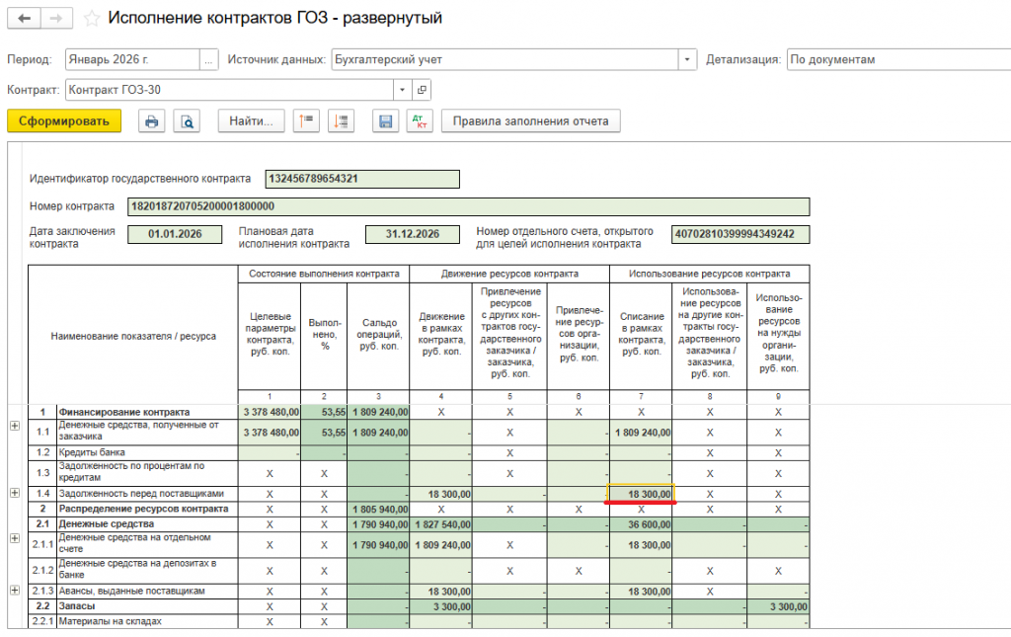Open print preview icon
The height and width of the screenshot is (637, 1011).
187,121
